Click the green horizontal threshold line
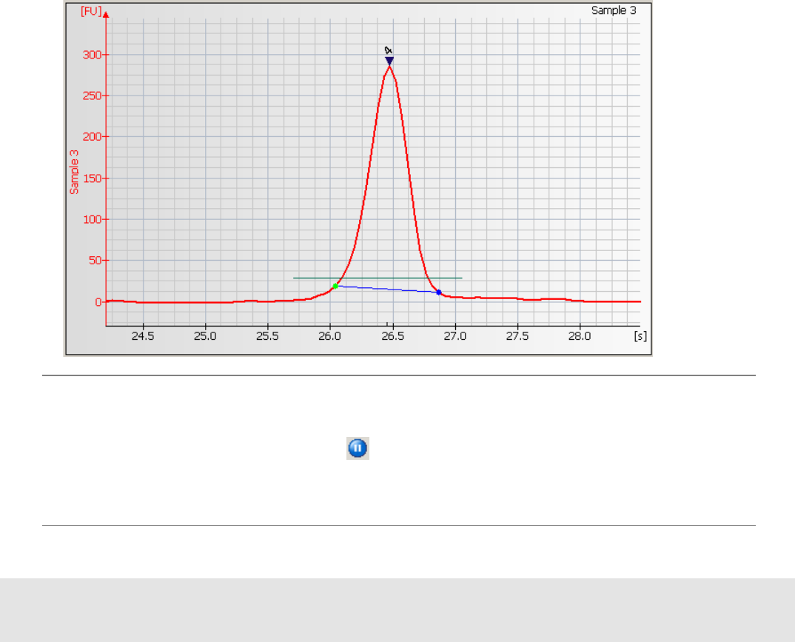The width and height of the screenshot is (795, 642). point(378,278)
